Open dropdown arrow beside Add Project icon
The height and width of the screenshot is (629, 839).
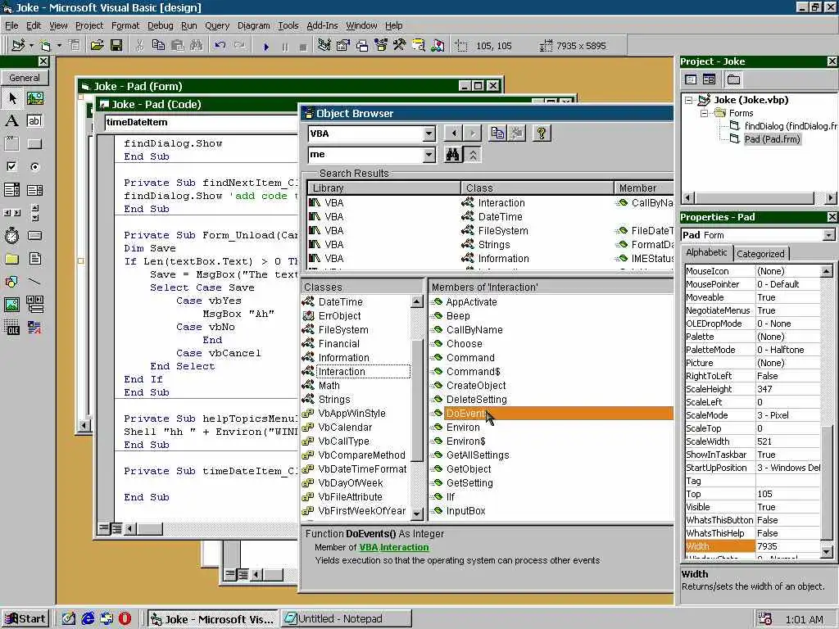tap(31, 46)
